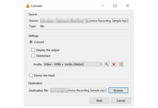
Task: Click the 'Destination file:' label
Action: coord(39,91)
